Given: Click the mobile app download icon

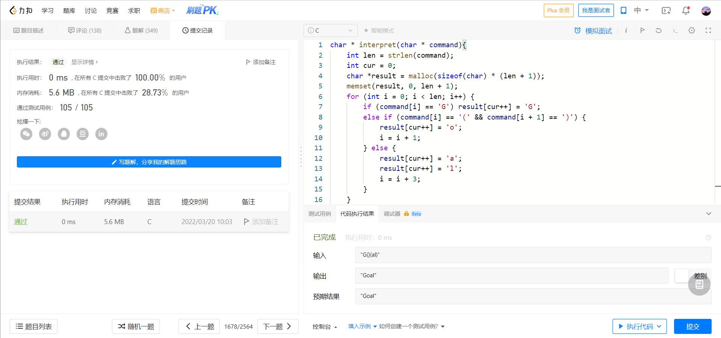Looking at the screenshot, I should (x=623, y=10).
